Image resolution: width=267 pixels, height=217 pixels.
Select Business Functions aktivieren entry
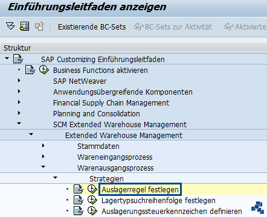(x=100, y=71)
